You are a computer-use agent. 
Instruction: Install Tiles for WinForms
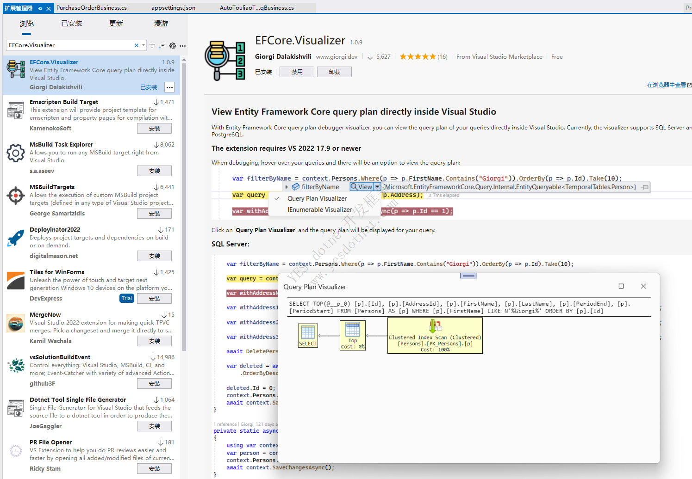pos(154,299)
